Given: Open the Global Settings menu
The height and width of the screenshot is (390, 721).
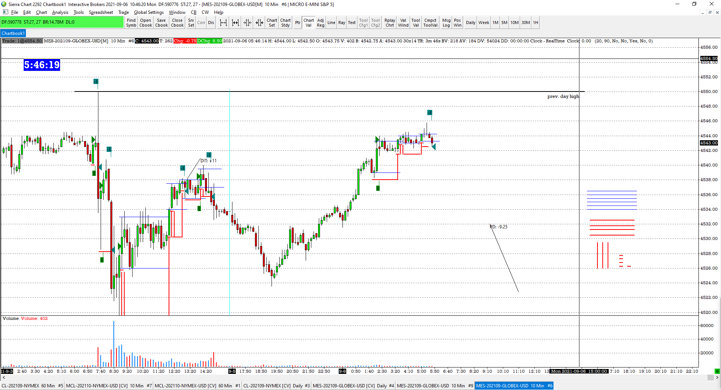Looking at the screenshot, I should 149,12.
